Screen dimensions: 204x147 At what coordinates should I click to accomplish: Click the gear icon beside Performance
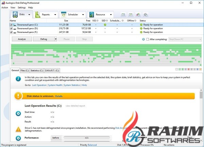(18, 138)
